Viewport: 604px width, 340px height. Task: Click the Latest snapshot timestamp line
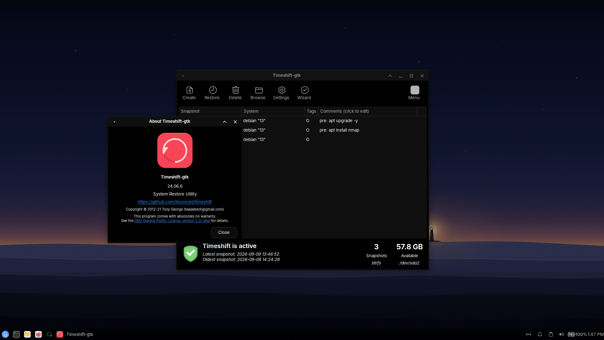click(241, 254)
